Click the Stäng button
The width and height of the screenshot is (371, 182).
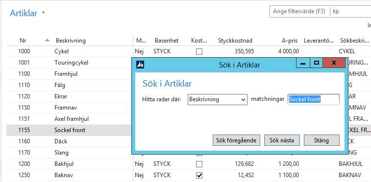point(322,140)
